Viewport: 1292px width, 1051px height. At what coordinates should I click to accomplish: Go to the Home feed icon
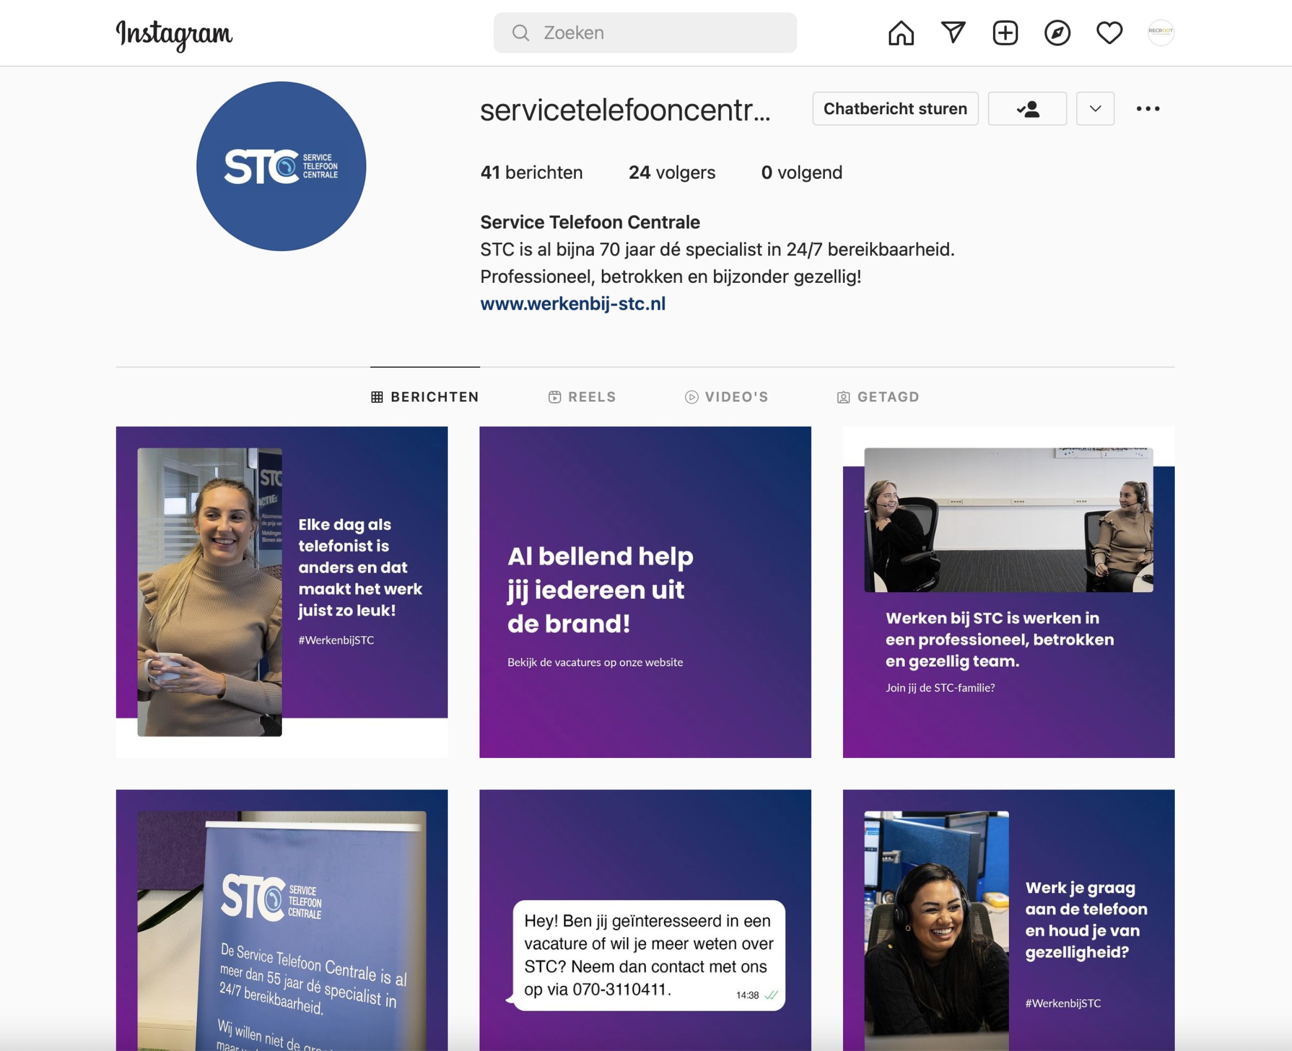[x=901, y=33]
